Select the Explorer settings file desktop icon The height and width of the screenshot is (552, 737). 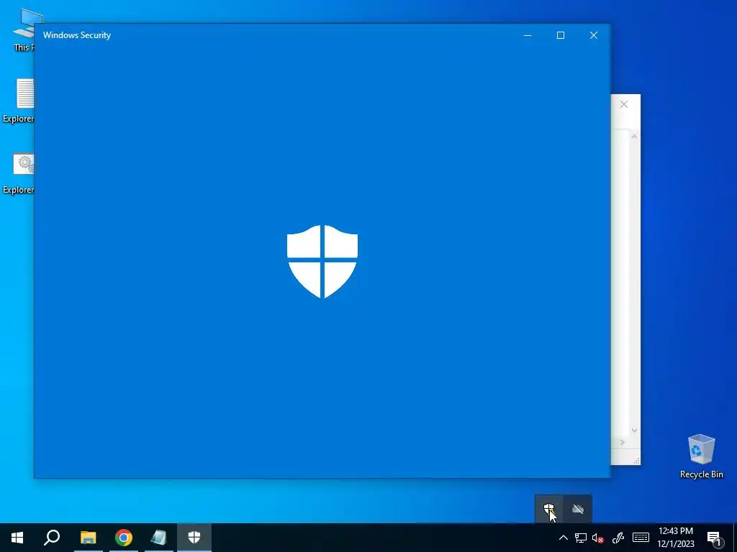click(19, 173)
